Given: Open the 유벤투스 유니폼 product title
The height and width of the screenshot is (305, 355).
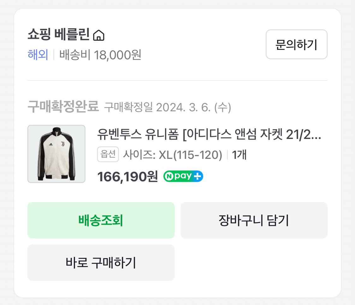Looking at the screenshot, I should [x=209, y=136].
